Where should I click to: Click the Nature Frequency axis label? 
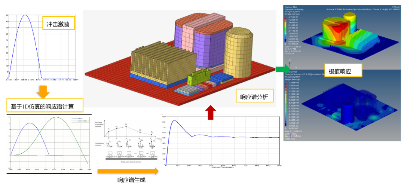click(223, 167)
